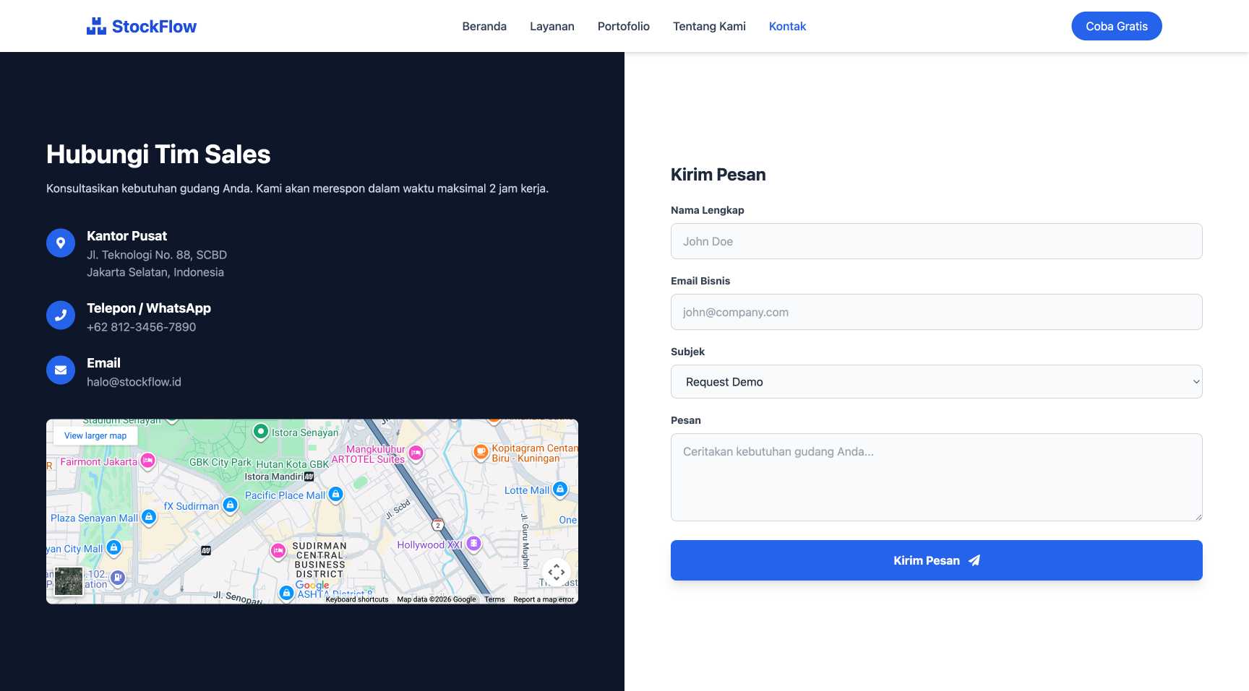Screen dimensions: 1249x691
Task: Click the Pacific Place Mall map marker
Action: tap(335, 495)
